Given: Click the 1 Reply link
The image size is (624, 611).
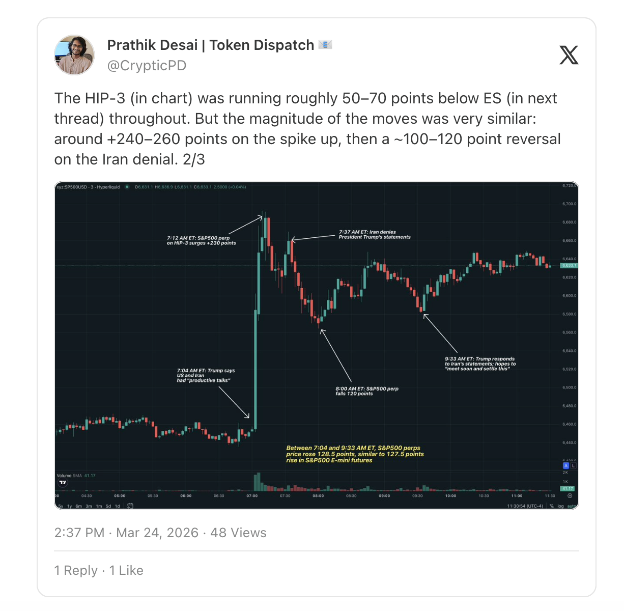Looking at the screenshot, I should [x=76, y=570].
